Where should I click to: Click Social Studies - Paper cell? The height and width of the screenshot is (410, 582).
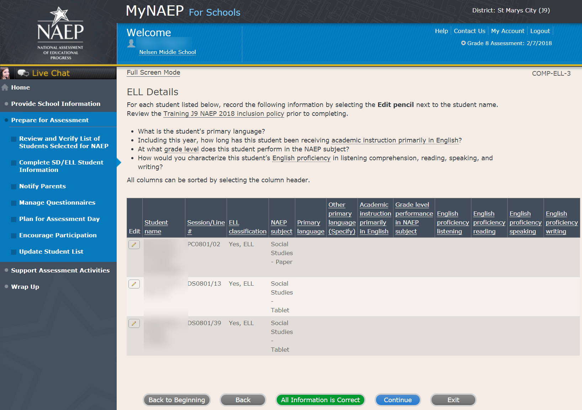(x=282, y=253)
